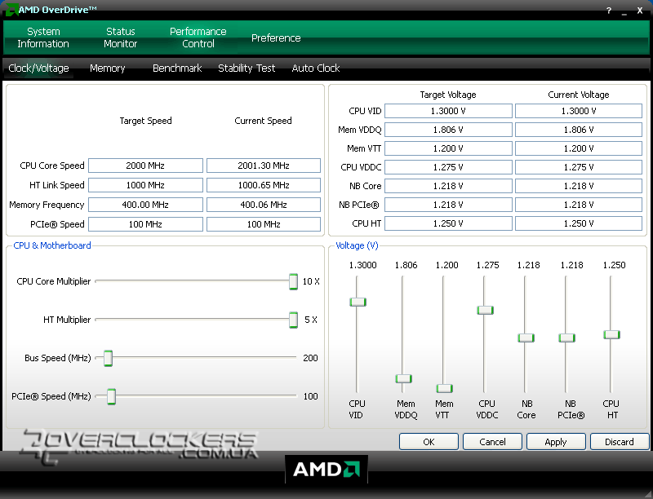Viewport: 653px width, 499px height.
Task: Click the Bus Speed slider handle
Action: tap(108, 358)
